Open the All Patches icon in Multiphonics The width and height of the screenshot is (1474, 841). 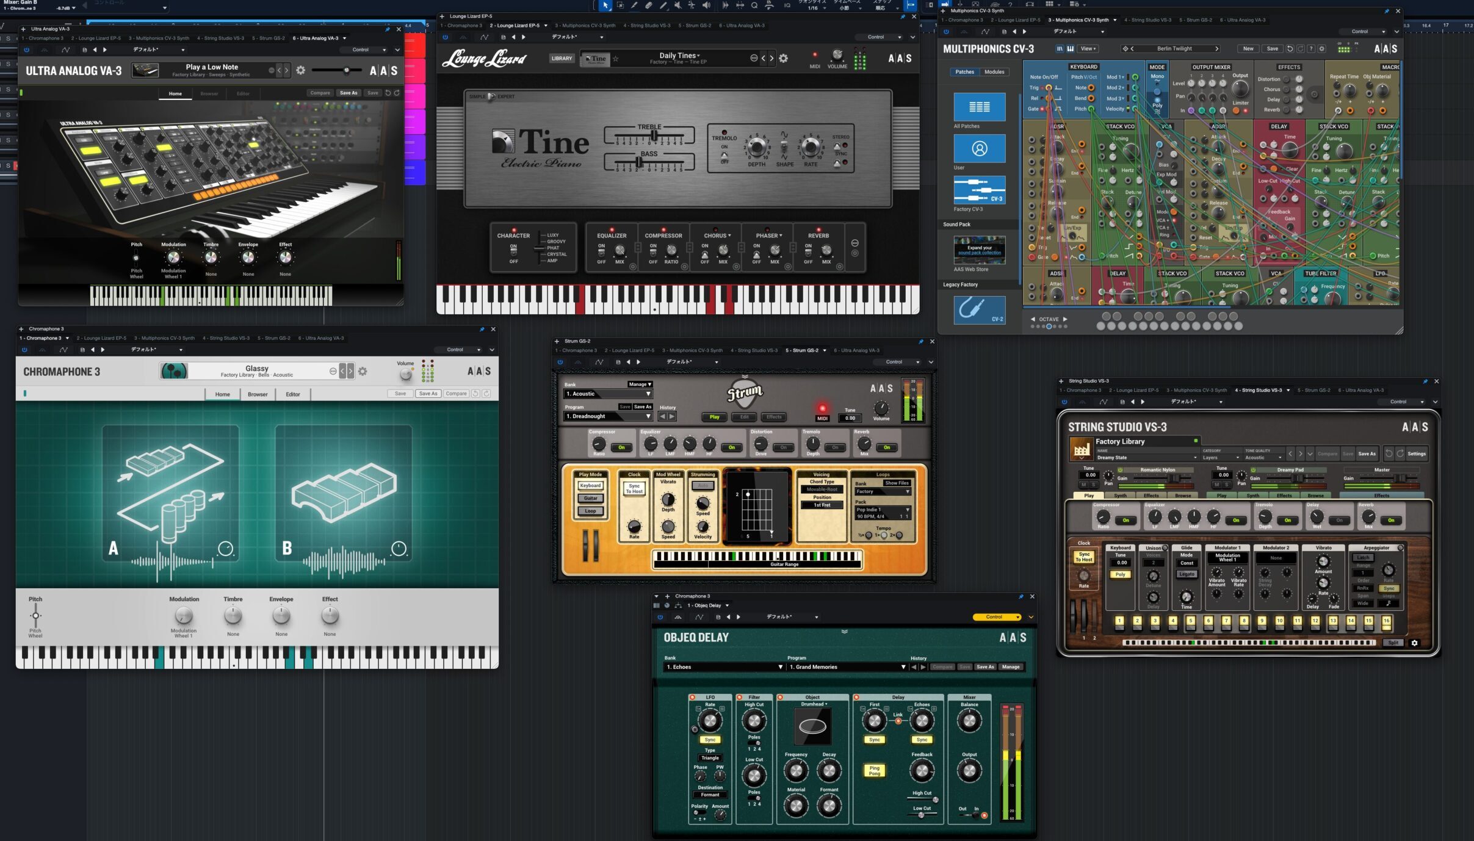coord(979,107)
